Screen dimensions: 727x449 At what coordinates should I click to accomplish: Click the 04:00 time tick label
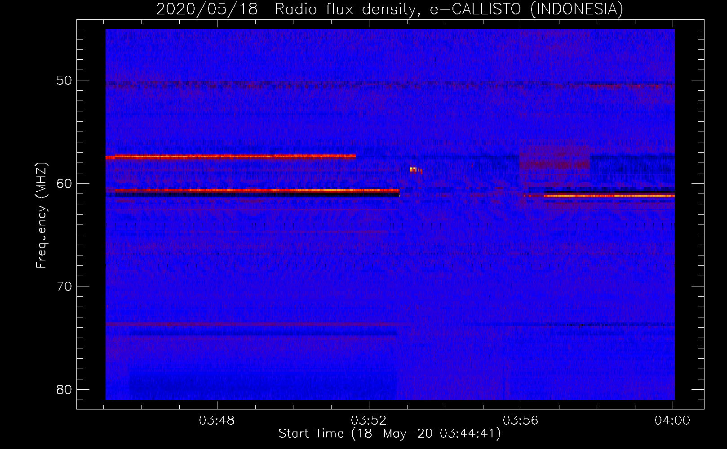click(672, 421)
